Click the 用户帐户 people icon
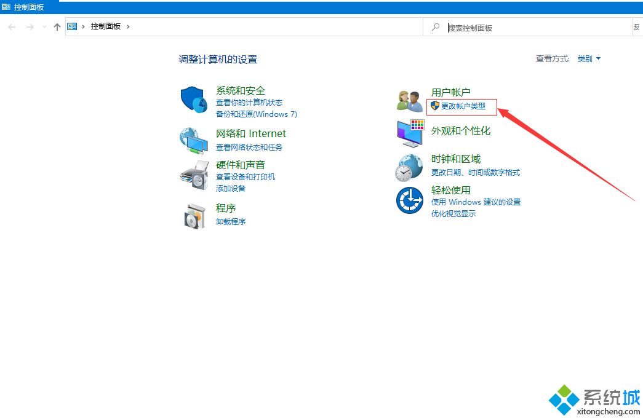The image size is (643, 418). coord(409,100)
